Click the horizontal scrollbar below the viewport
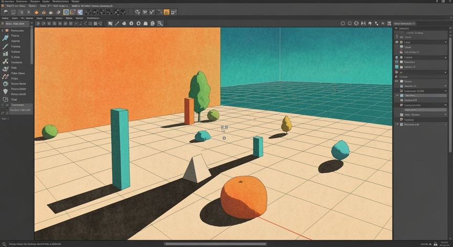 pyautogui.click(x=215, y=244)
